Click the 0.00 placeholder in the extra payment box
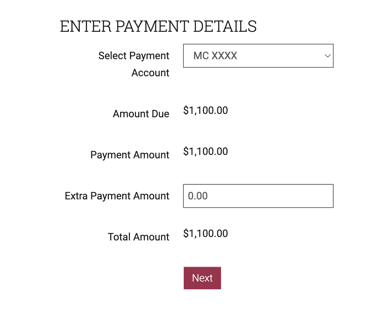 [x=198, y=196]
